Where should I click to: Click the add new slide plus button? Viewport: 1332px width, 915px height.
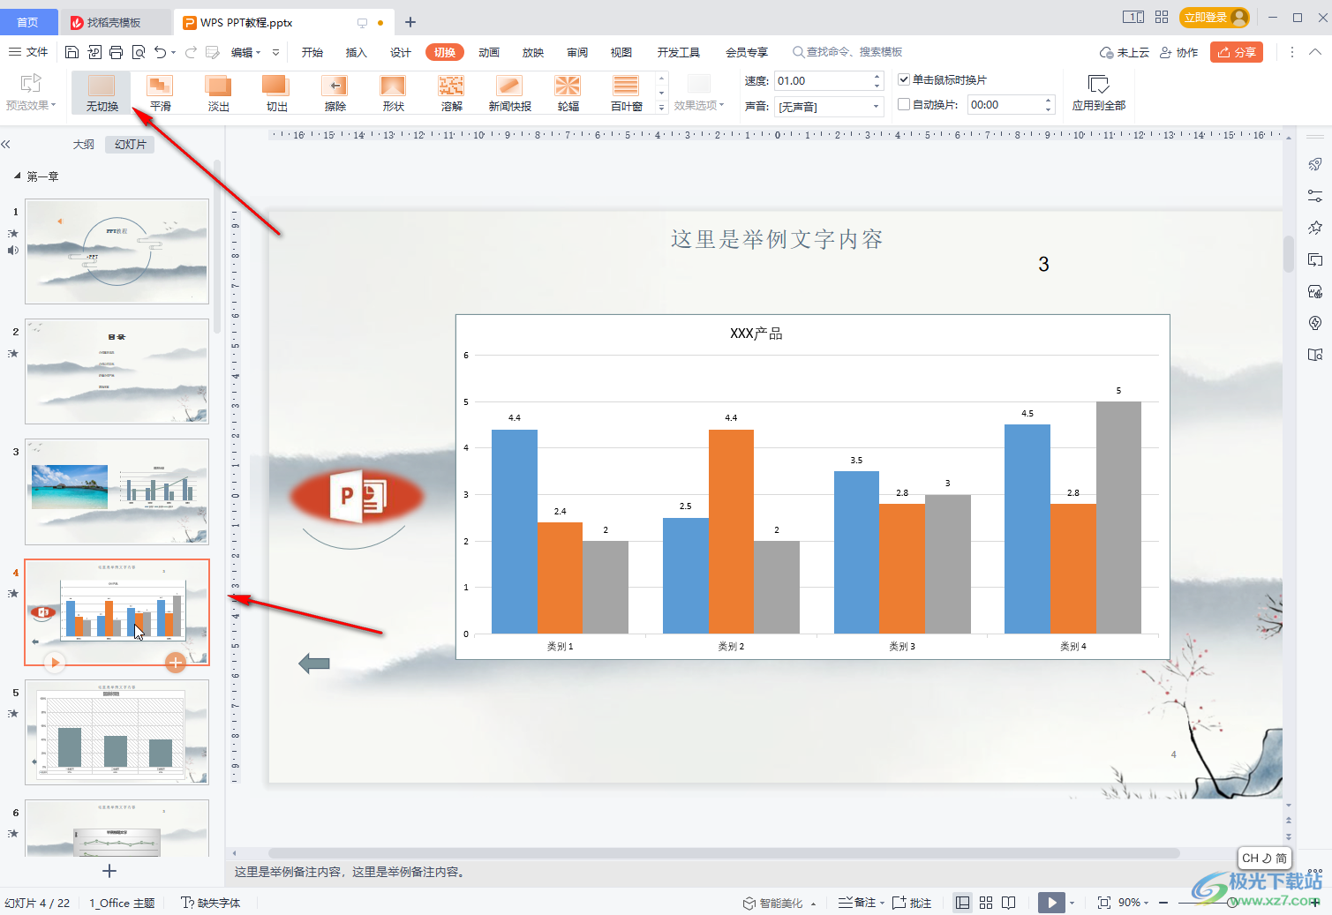[109, 871]
